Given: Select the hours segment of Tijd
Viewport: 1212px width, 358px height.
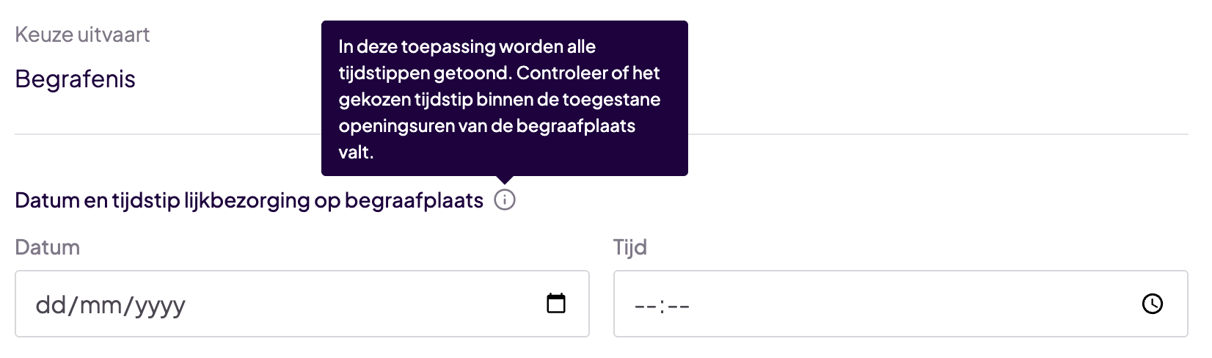Looking at the screenshot, I should click(645, 305).
